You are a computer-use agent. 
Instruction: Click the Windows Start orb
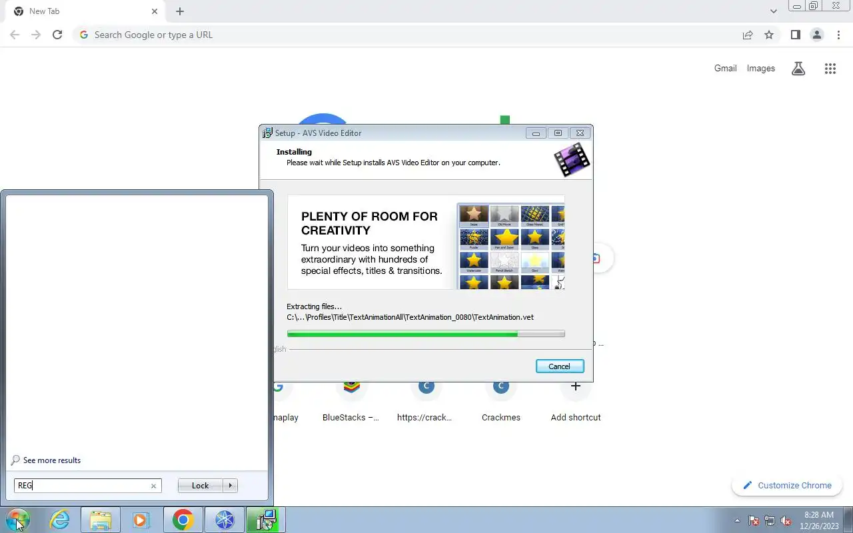click(17, 520)
